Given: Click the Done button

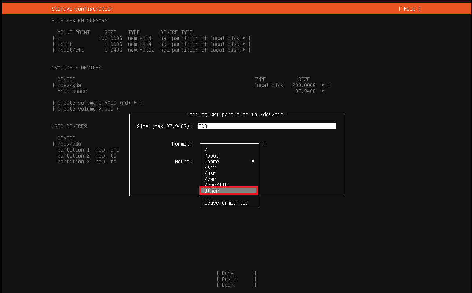Looking at the screenshot, I should click(237, 273).
